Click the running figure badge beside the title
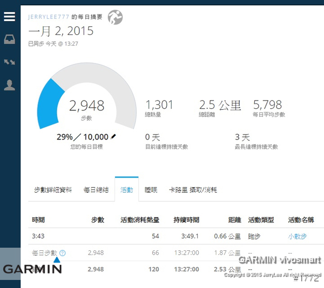324x288 pixels. (x=115, y=17)
